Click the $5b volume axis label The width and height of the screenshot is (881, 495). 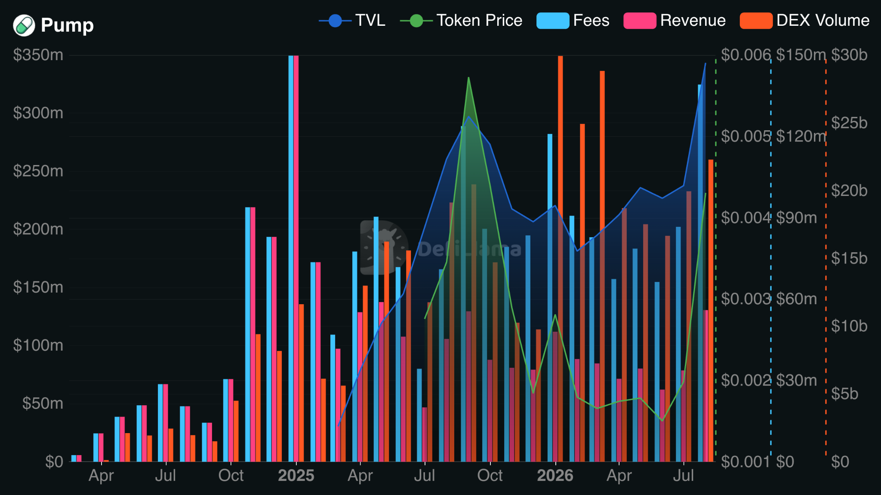coord(845,394)
